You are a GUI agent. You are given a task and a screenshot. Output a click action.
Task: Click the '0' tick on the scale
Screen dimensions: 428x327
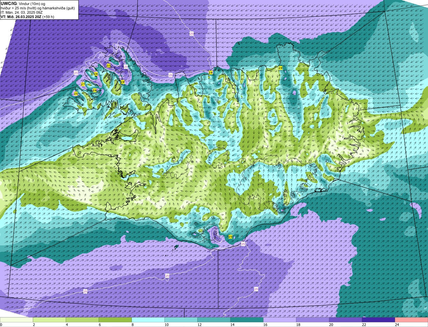[1, 325]
